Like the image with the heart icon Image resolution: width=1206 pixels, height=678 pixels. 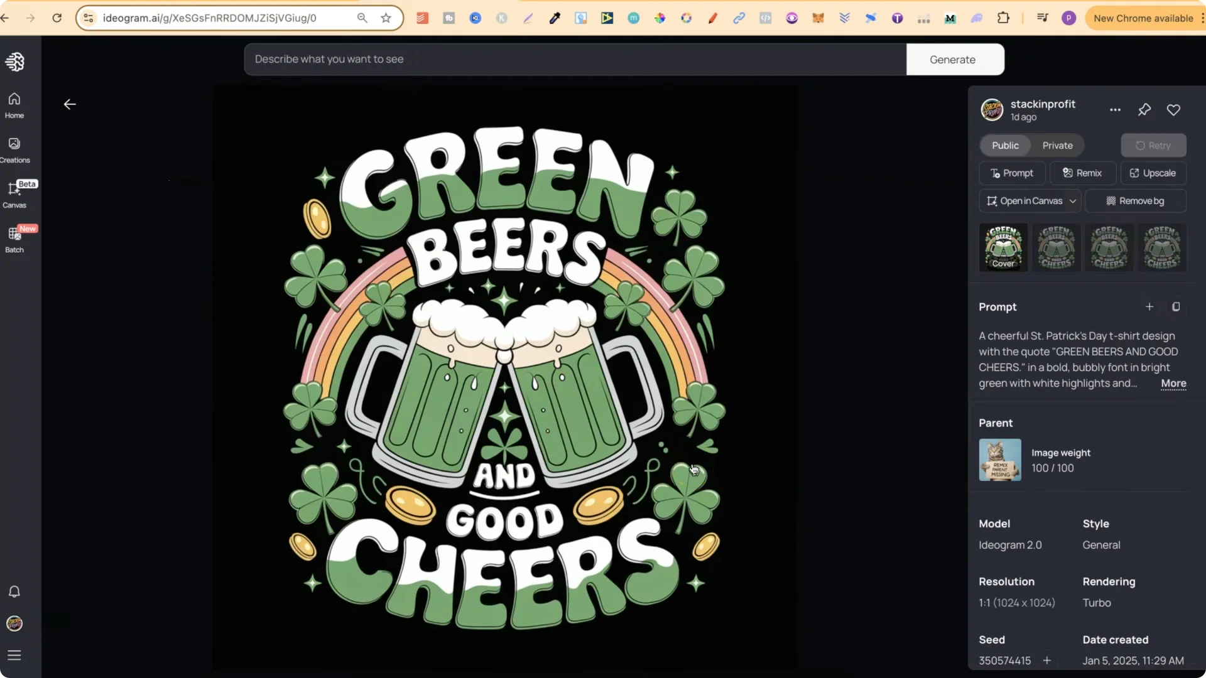pos(1173,110)
